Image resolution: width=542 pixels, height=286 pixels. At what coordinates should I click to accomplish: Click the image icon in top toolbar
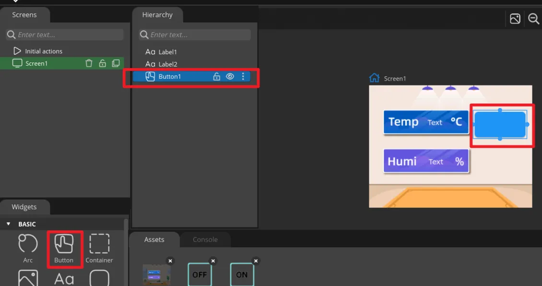515,19
